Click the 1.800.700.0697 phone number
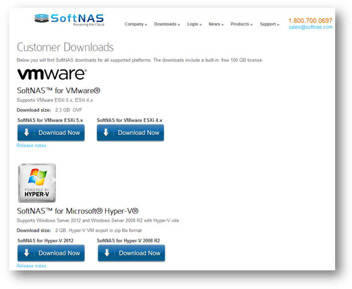The image size is (352, 289). pos(310,21)
